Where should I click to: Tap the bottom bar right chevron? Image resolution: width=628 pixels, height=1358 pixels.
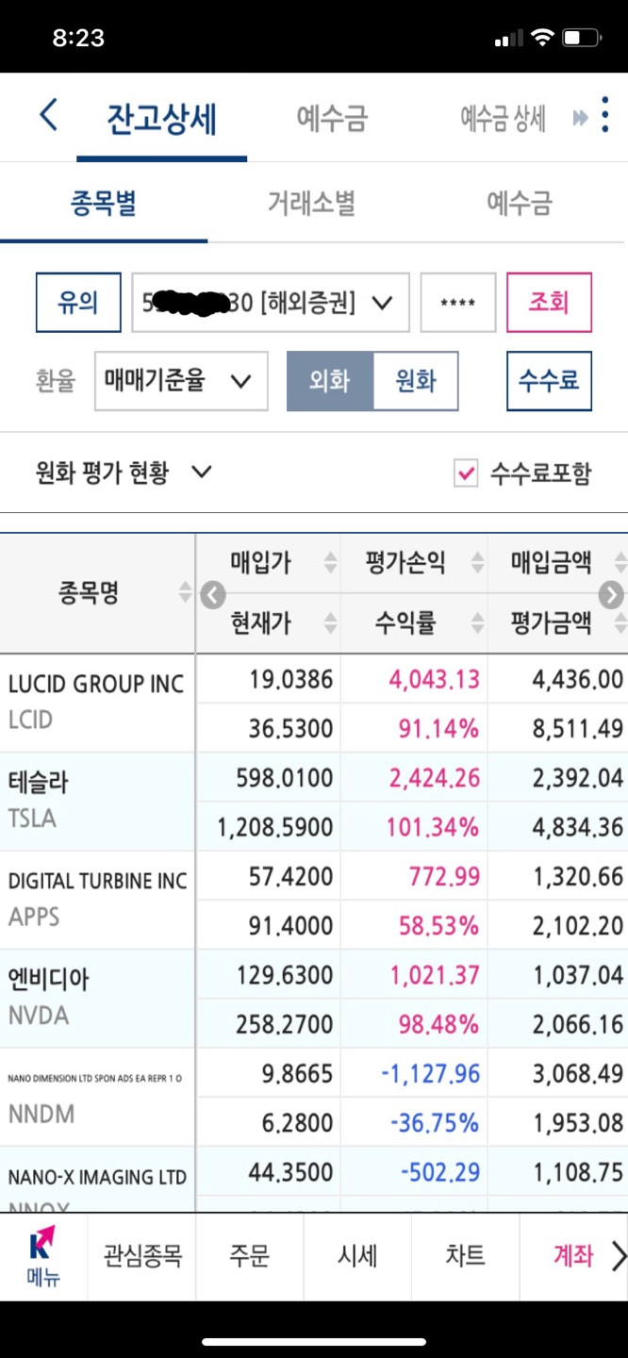click(619, 1255)
